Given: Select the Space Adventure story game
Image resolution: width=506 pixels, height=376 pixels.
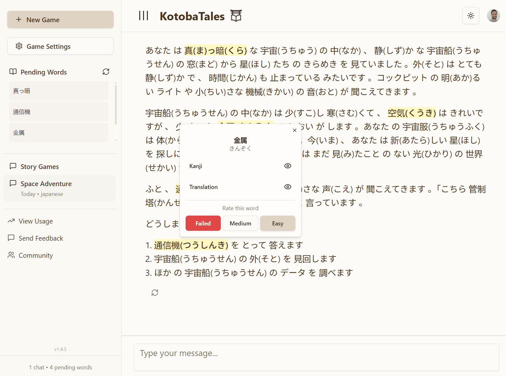Looking at the screenshot, I should point(59,188).
